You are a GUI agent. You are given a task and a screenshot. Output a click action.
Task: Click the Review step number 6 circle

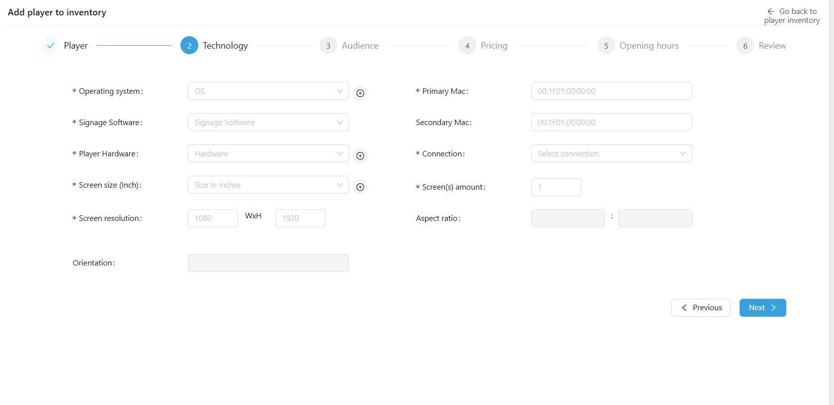pos(745,46)
